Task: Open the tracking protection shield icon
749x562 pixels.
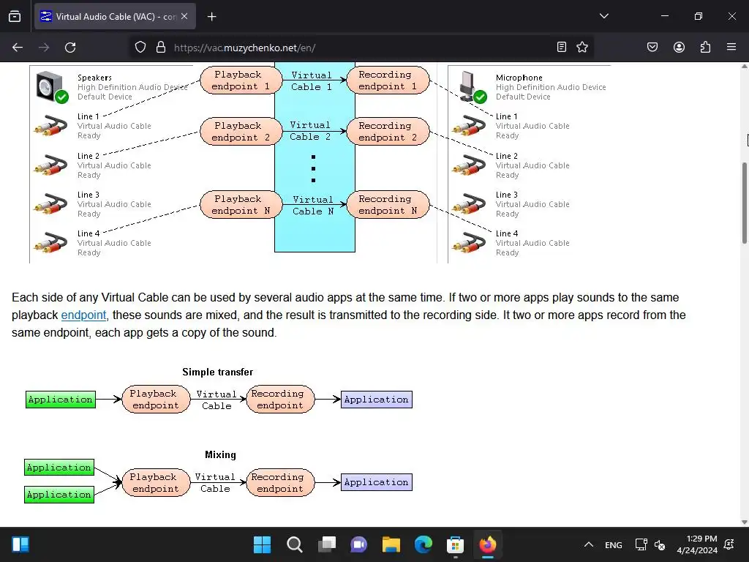Action: pos(140,48)
